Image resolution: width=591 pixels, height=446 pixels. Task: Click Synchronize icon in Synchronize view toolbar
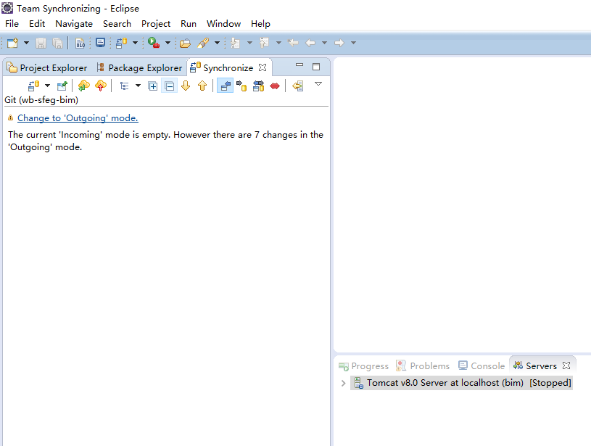tap(34, 86)
